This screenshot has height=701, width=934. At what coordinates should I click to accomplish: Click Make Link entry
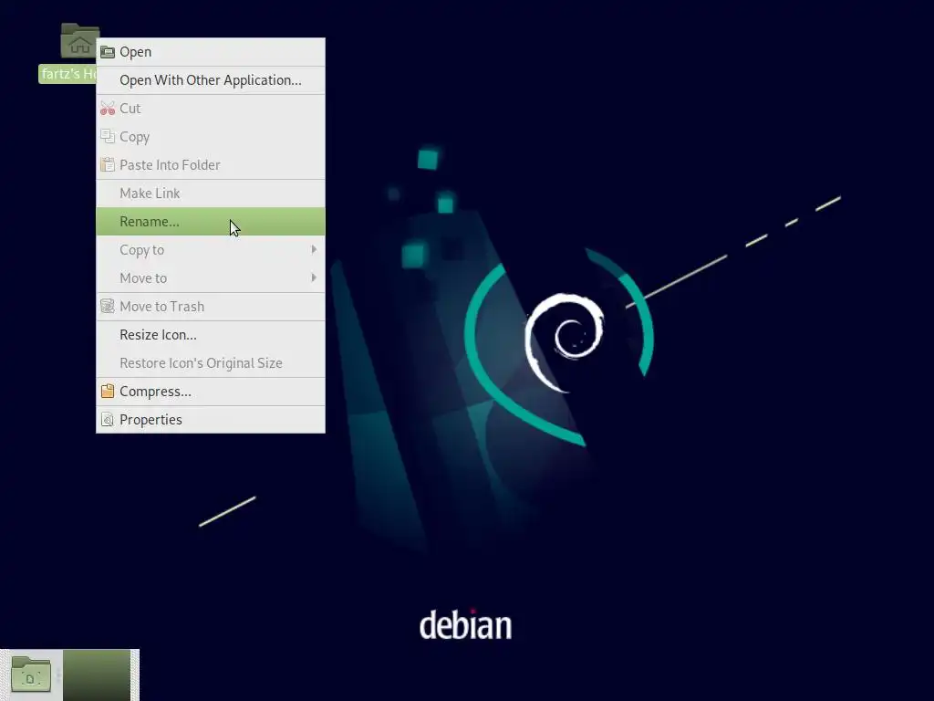point(211,194)
